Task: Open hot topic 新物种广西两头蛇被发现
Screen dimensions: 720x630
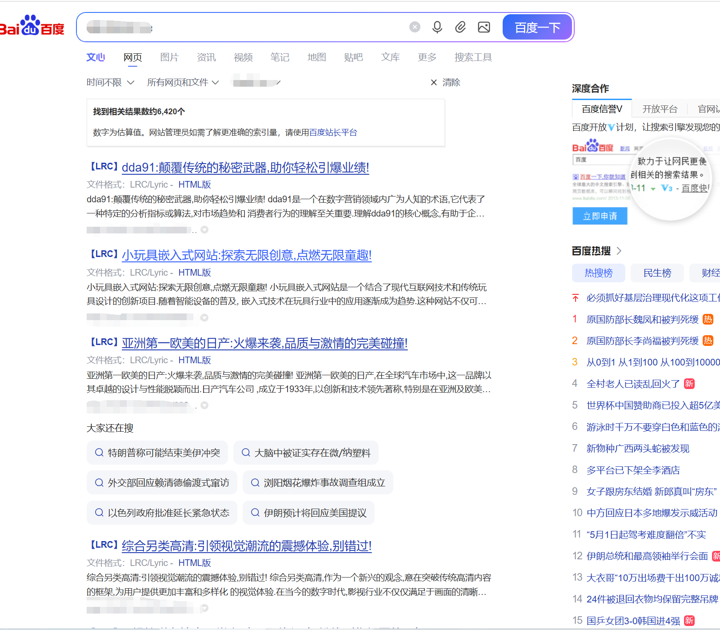Action: click(638, 449)
